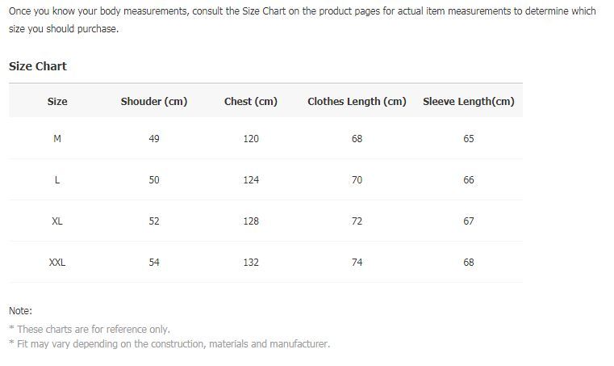Click the clothes length value 72

click(357, 221)
